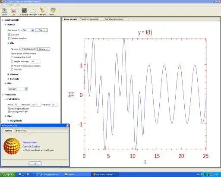
Task: Expand the Formula subsection
Action: [x=8, y=79]
